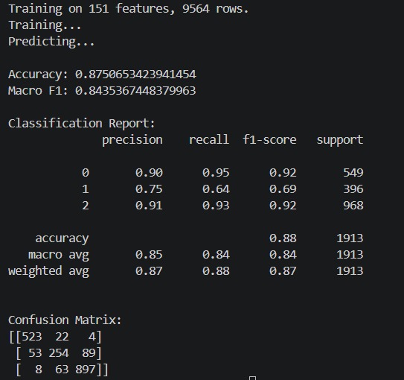
Task: Click the 'f1-score' column header
Action: (x=269, y=140)
